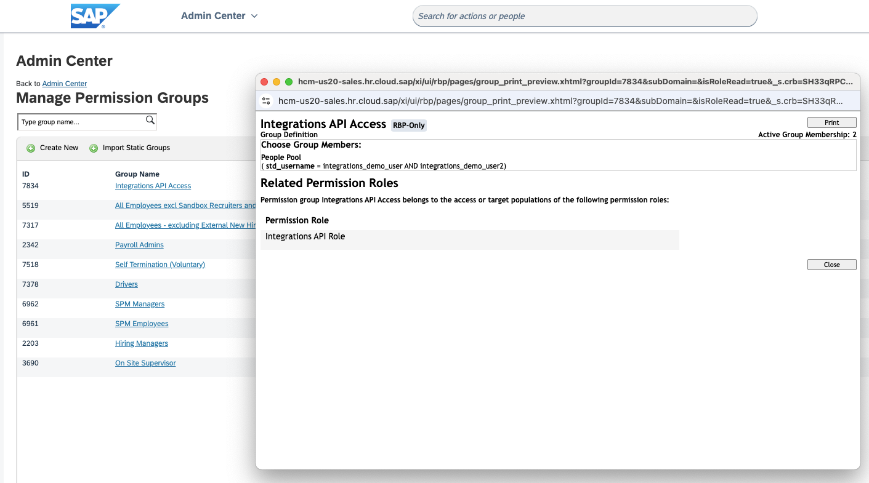The height and width of the screenshot is (483, 869).
Task: Open the Self Termination (Voluntary) group
Action: tap(160, 265)
